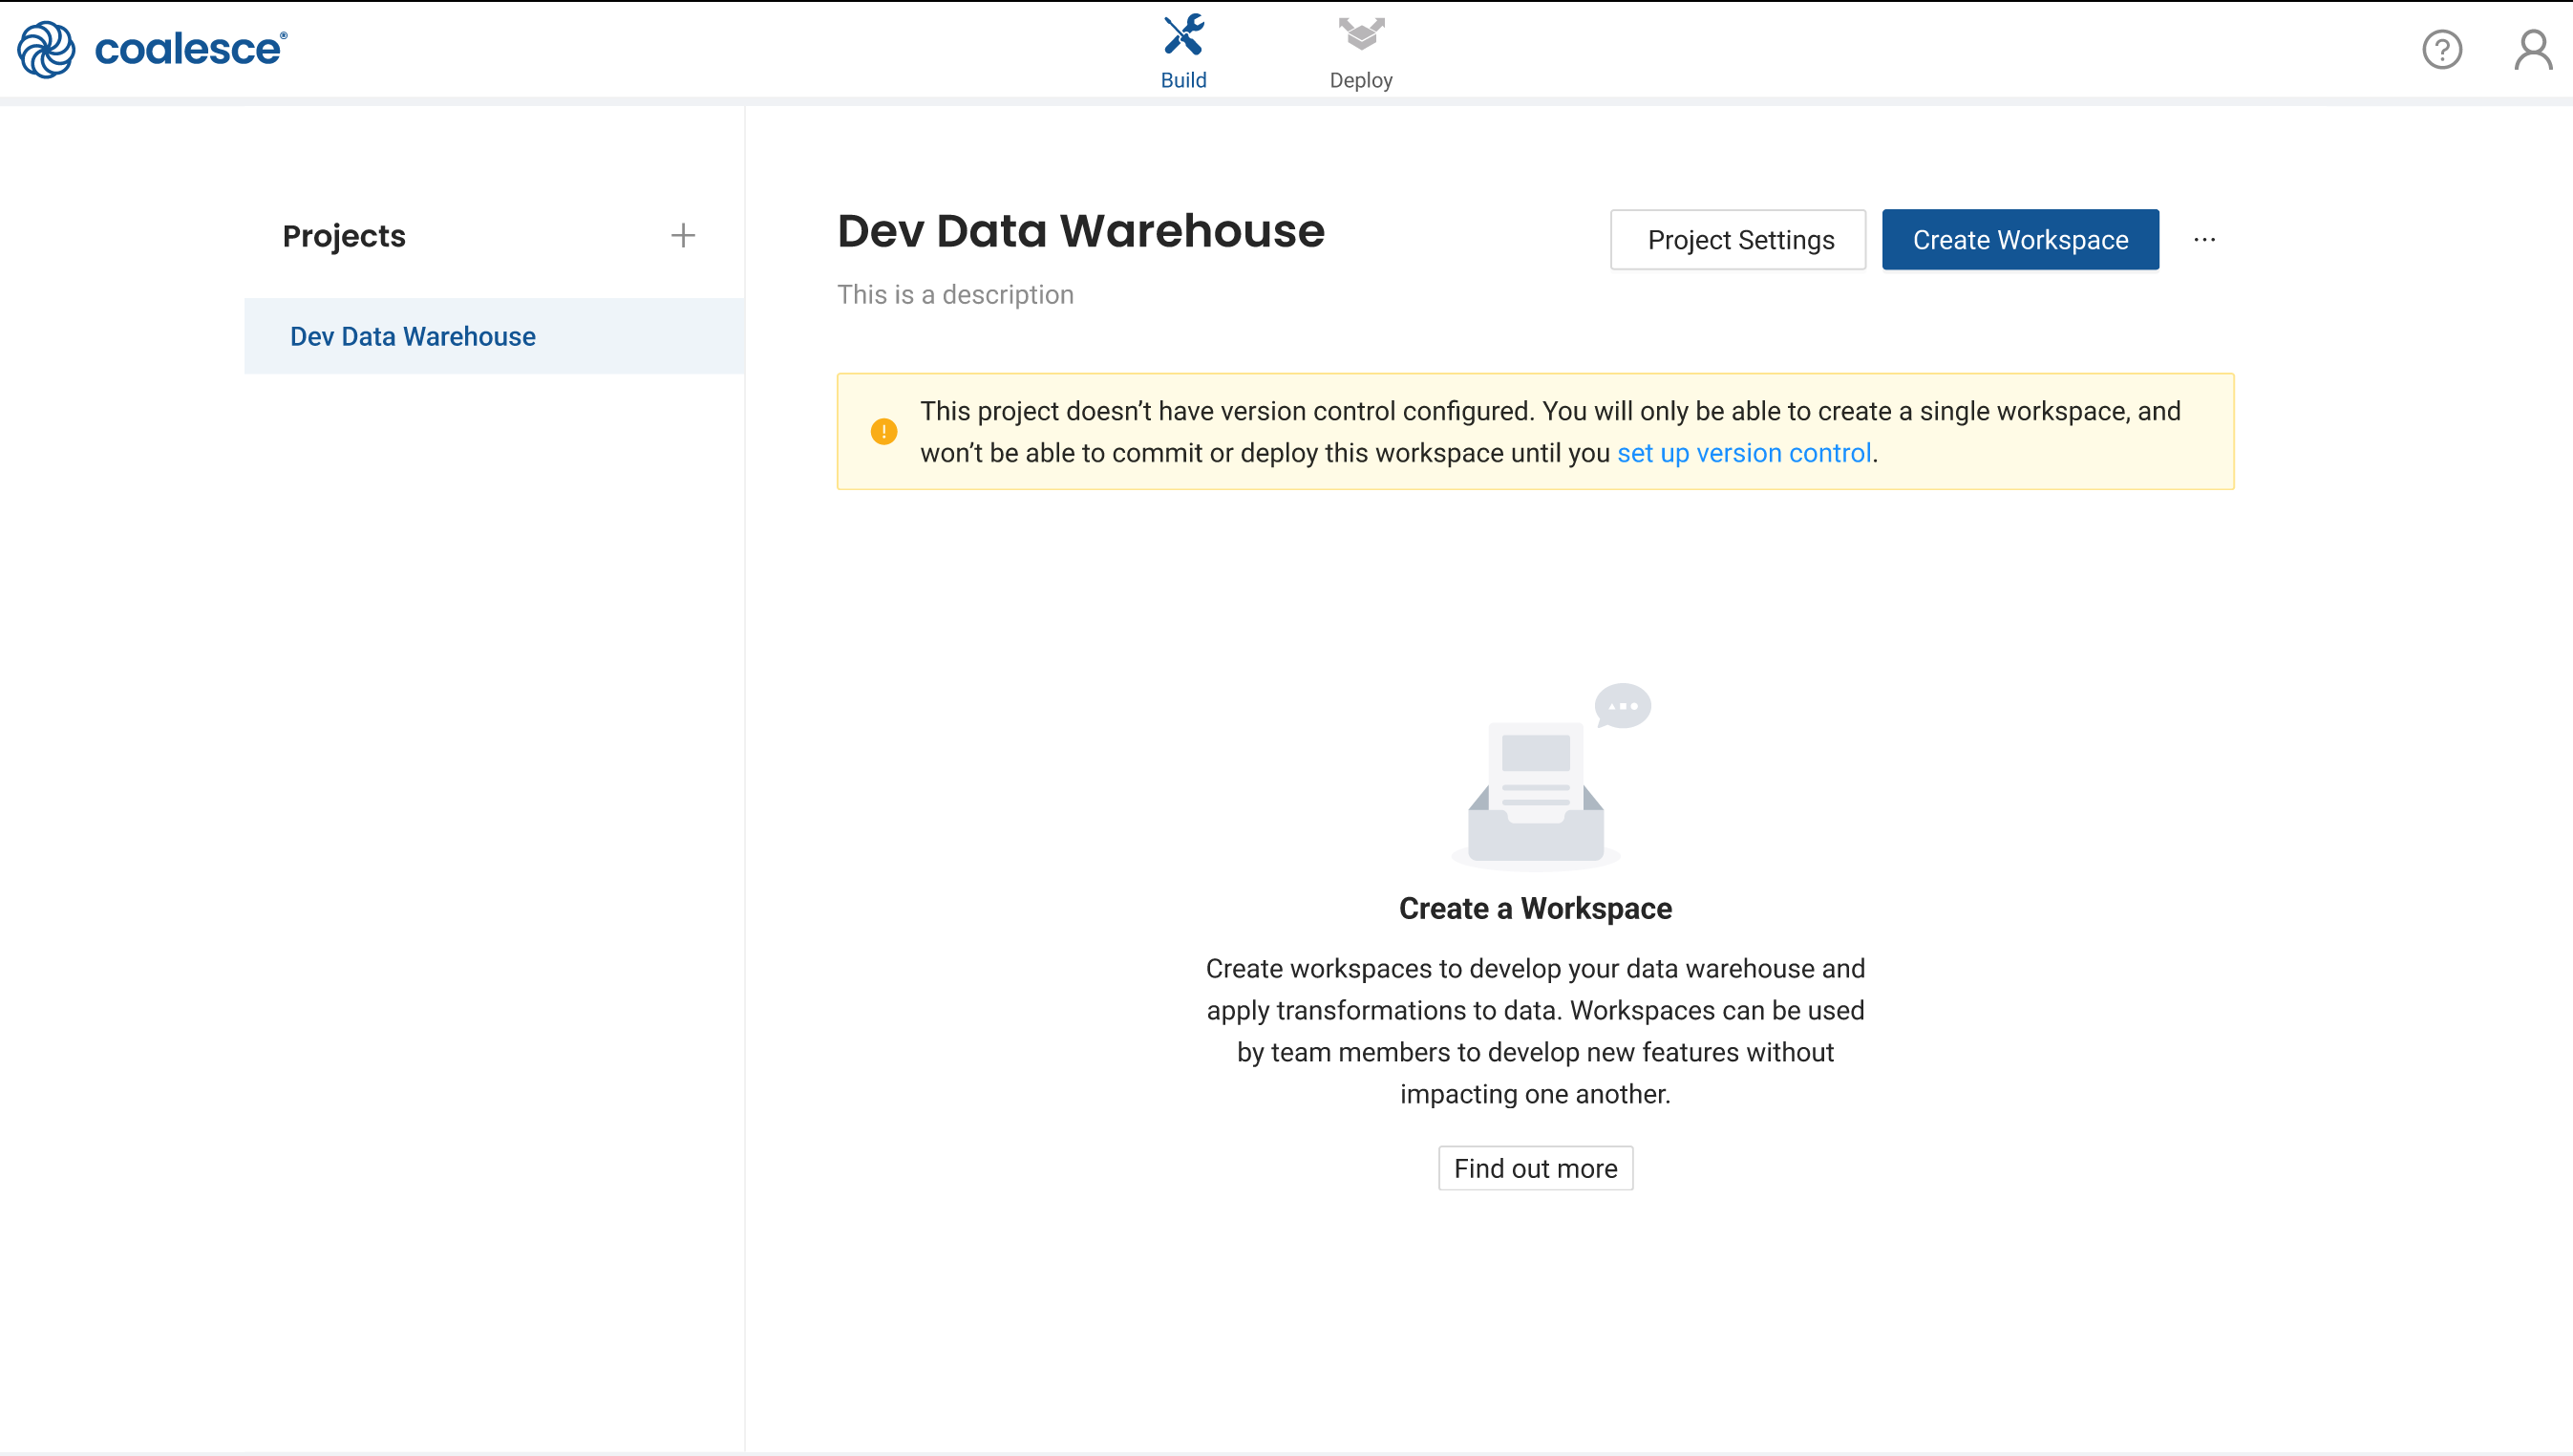The width and height of the screenshot is (2573, 1456).
Task: Switch to the Deploy tab
Action: pyautogui.click(x=1361, y=50)
